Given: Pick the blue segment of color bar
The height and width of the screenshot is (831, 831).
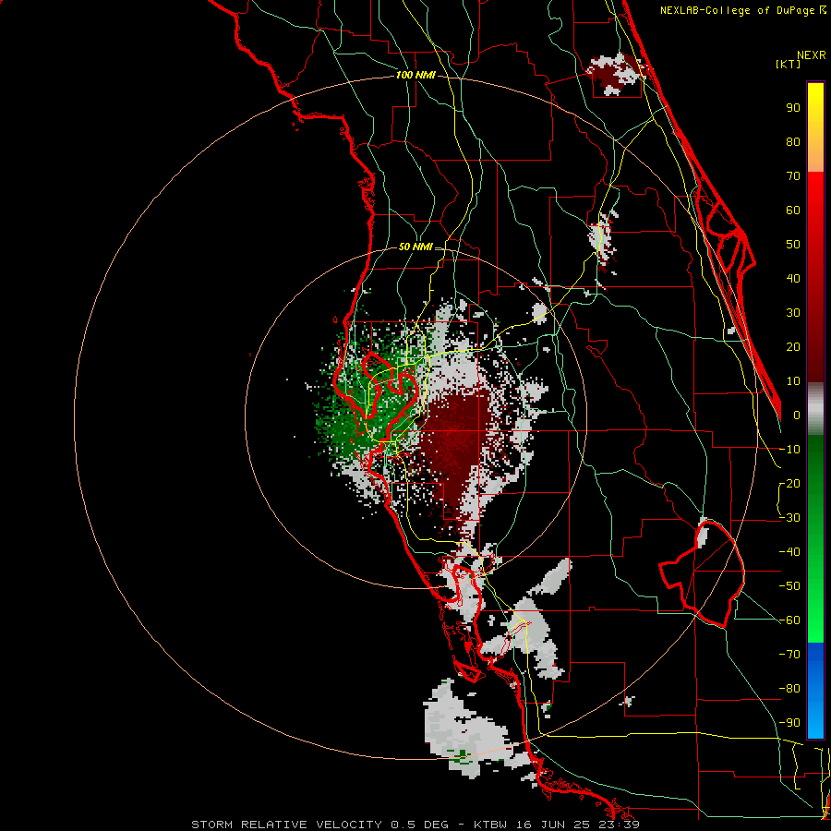Looking at the screenshot, I should pyautogui.click(x=815, y=691).
